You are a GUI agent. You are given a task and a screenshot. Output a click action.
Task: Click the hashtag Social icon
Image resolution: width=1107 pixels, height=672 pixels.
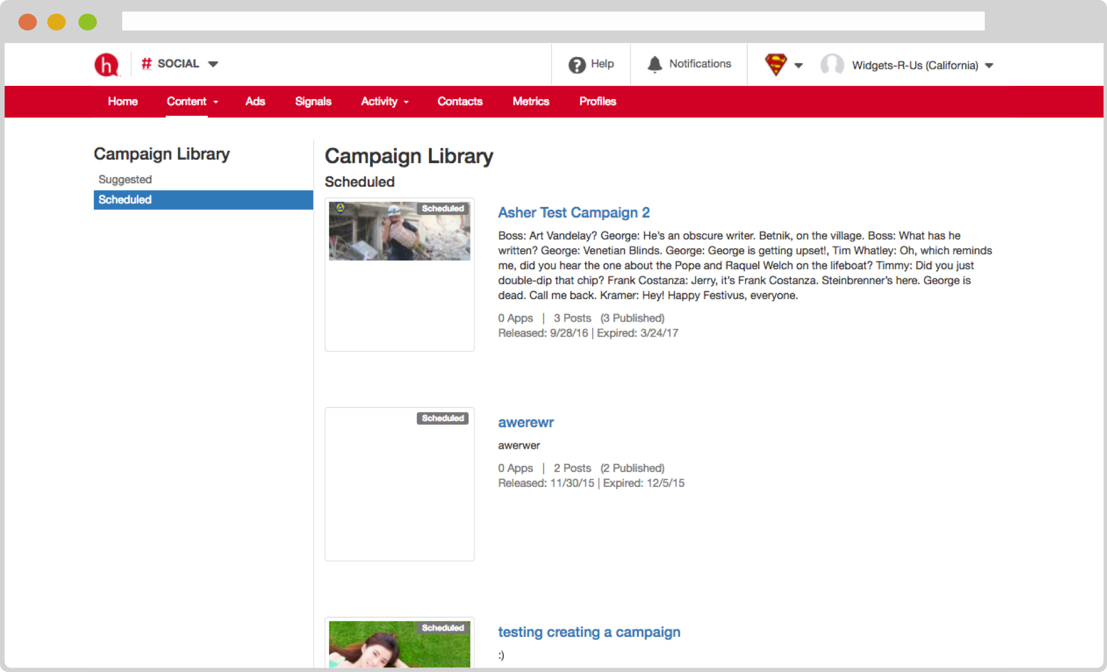click(x=146, y=63)
